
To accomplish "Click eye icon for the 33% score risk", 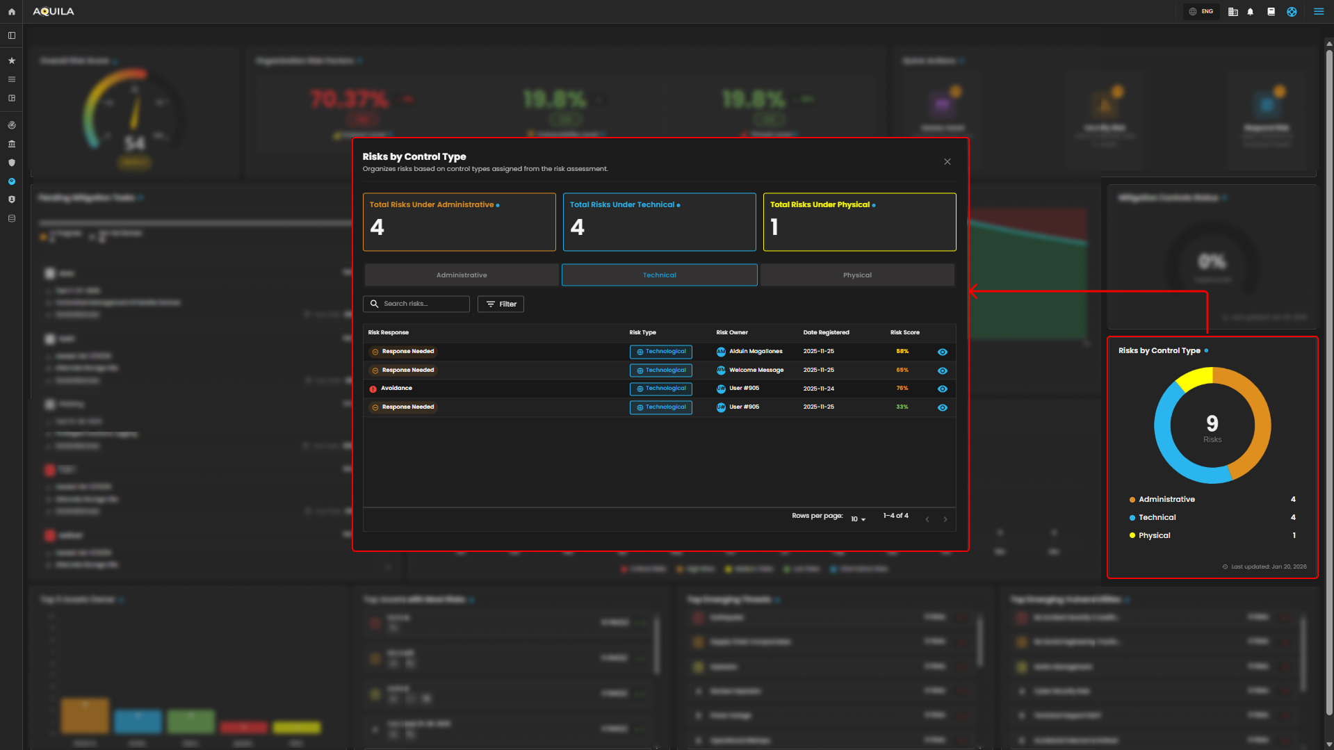I will pyautogui.click(x=942, y=408).
